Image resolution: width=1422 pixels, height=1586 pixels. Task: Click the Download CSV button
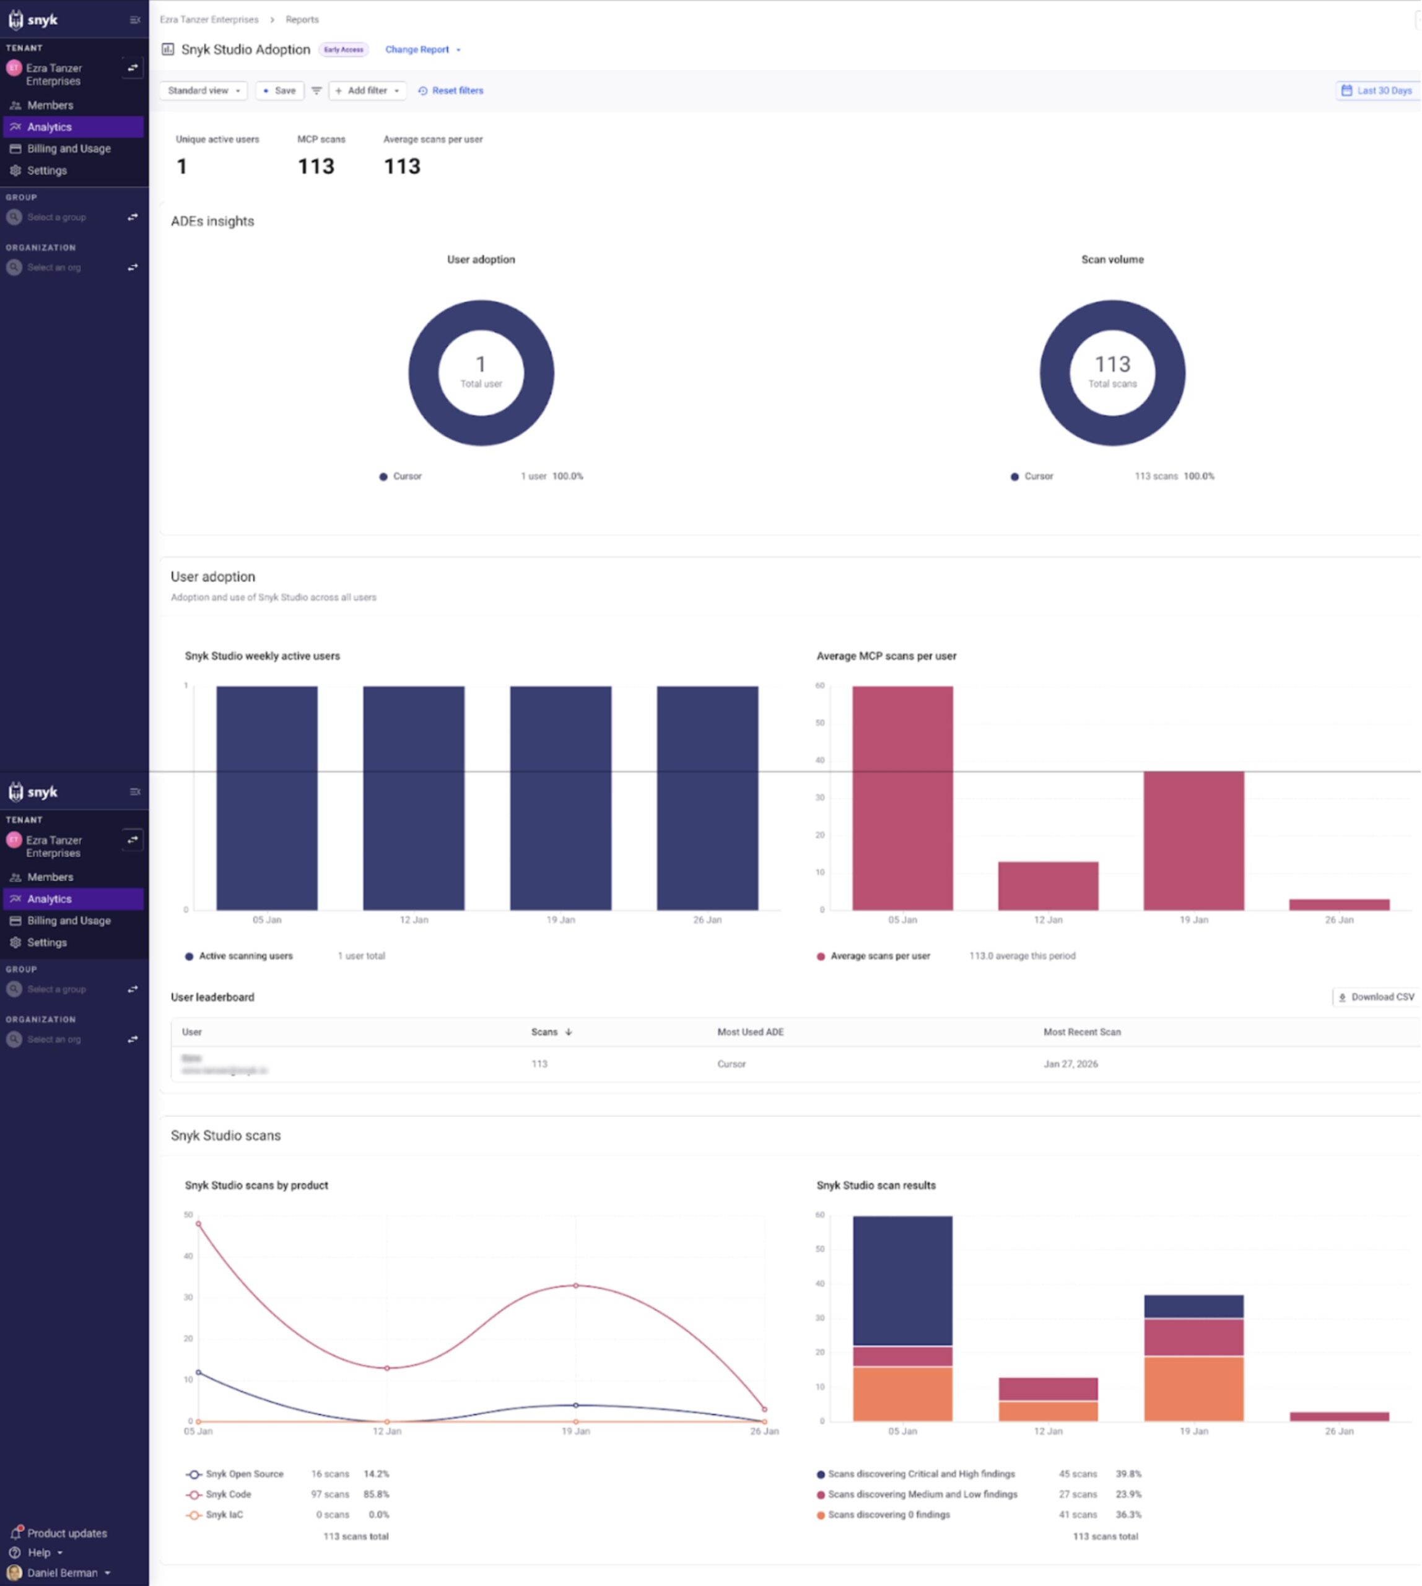1376,997
